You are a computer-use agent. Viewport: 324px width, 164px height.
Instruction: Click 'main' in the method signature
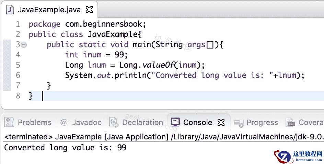pos(142,44)
